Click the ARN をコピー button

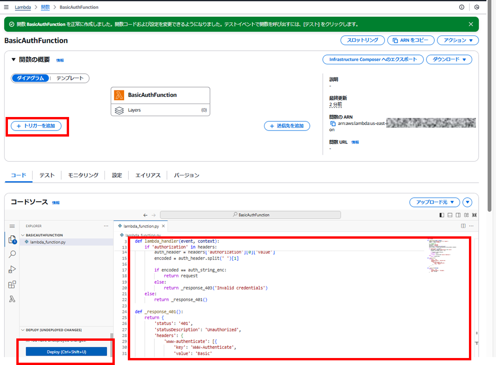(411, 40)
